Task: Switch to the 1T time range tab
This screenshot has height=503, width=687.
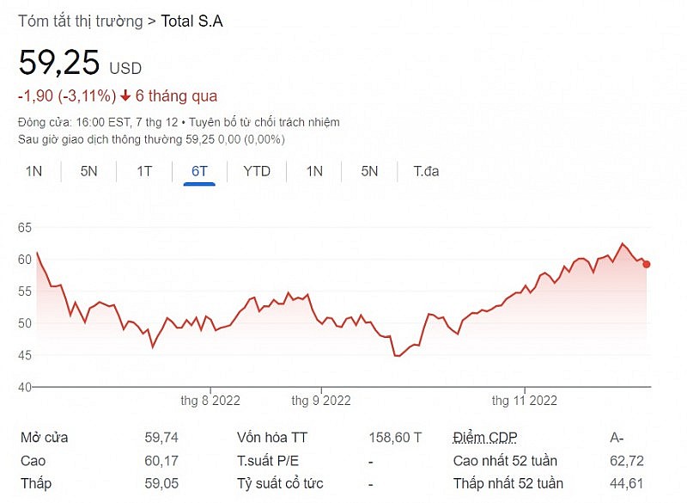Action: coord(144,171)
